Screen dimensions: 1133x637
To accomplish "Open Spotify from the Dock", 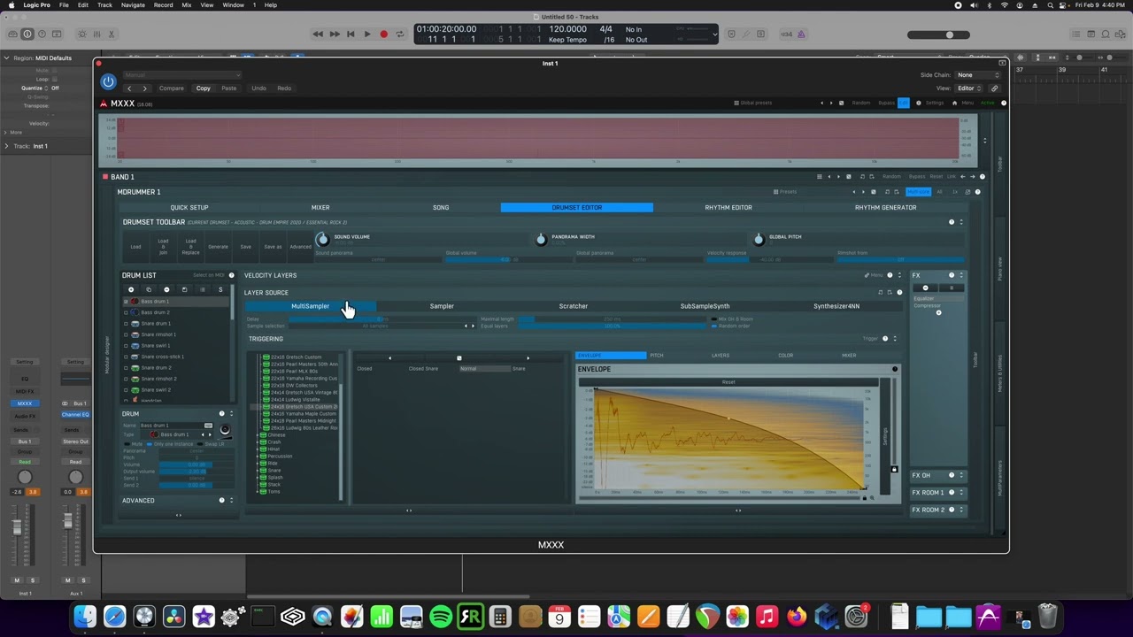I will click(x=441, y=616).
